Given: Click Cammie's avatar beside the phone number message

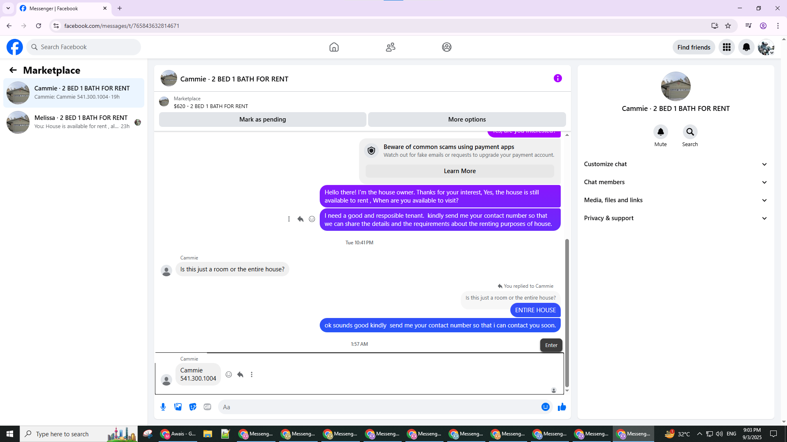Looking at the screenshot, I should [x=166, y=380].
